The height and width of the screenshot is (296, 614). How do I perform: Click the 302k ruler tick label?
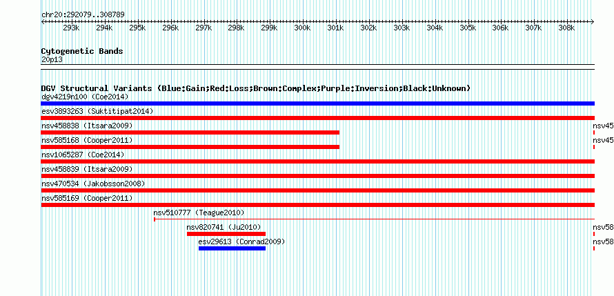click(x=368, y=28)
